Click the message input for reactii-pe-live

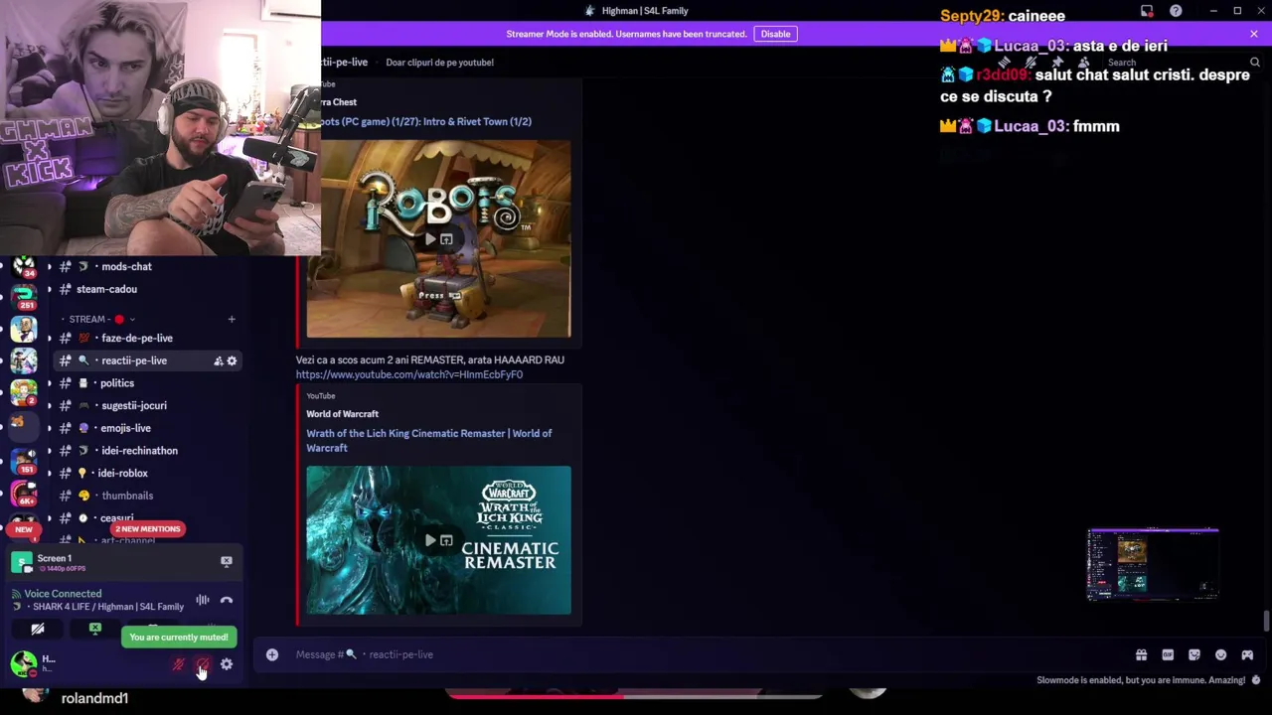696,654
